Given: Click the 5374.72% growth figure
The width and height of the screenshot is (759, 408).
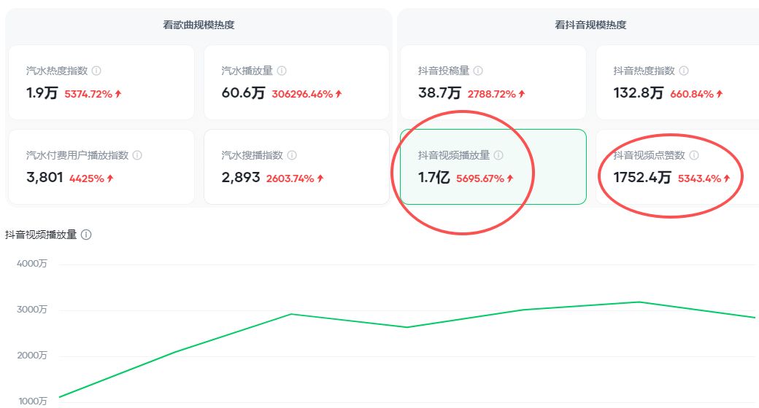Looking at the screenshot, I should (88, 94).
